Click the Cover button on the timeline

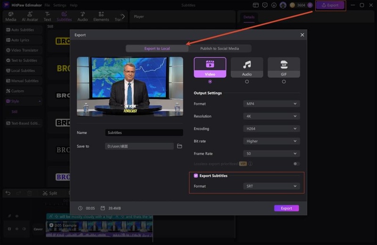(38, 229)
